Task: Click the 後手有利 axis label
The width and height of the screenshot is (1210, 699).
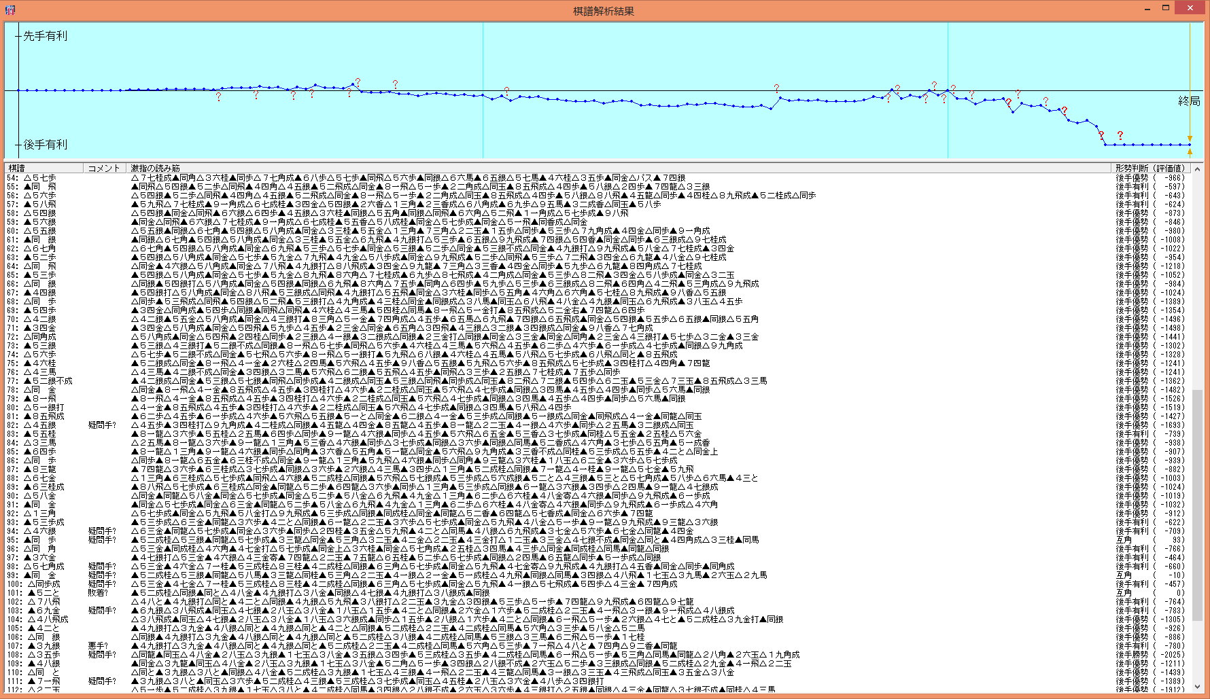Action: [x=45, y=145]
